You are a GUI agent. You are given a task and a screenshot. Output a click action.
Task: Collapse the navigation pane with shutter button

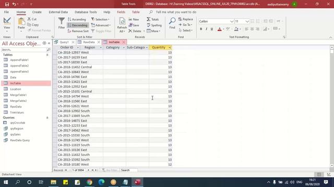(x=49, y=43)
